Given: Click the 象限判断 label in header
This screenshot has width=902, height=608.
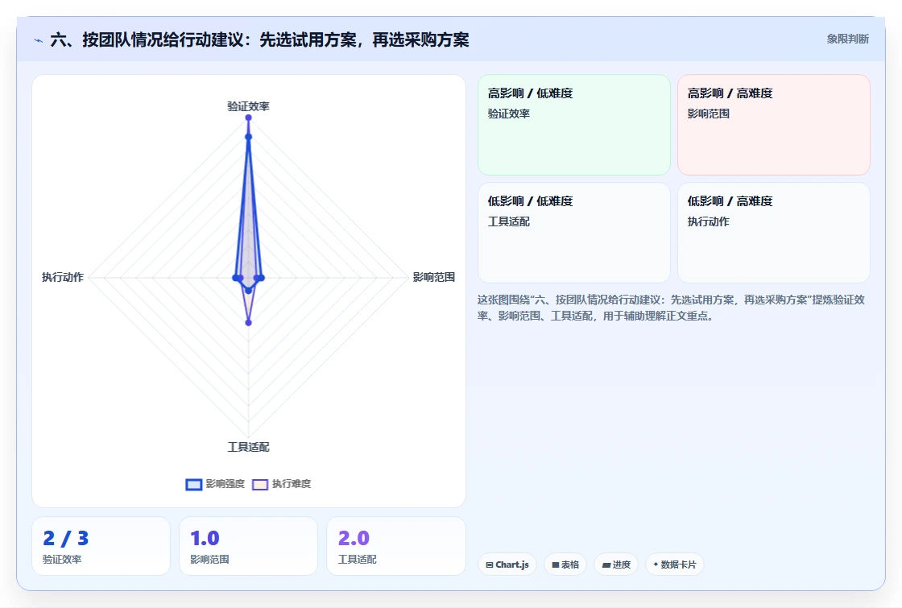Looking at the screenshot, I should click(848, 39).
